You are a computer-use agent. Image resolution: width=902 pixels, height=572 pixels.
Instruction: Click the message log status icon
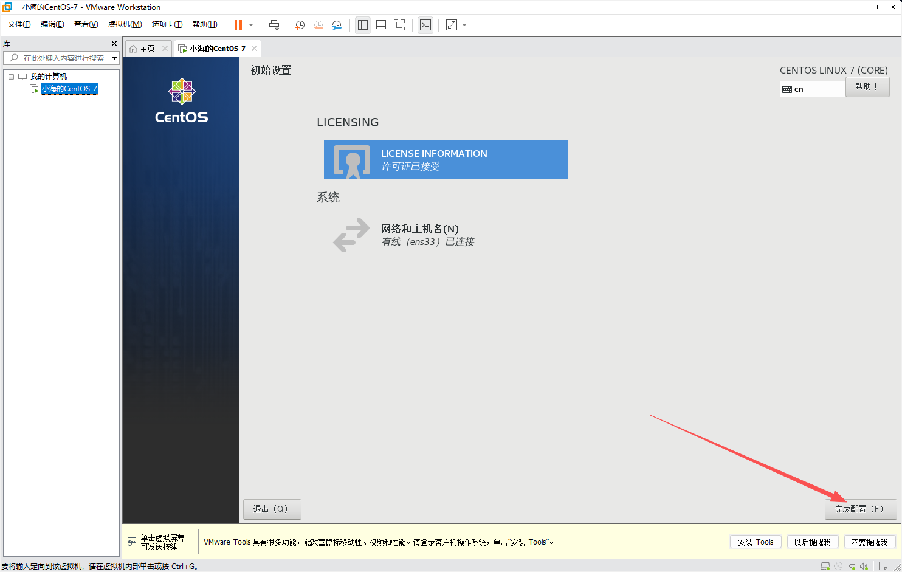click(883, 567)
